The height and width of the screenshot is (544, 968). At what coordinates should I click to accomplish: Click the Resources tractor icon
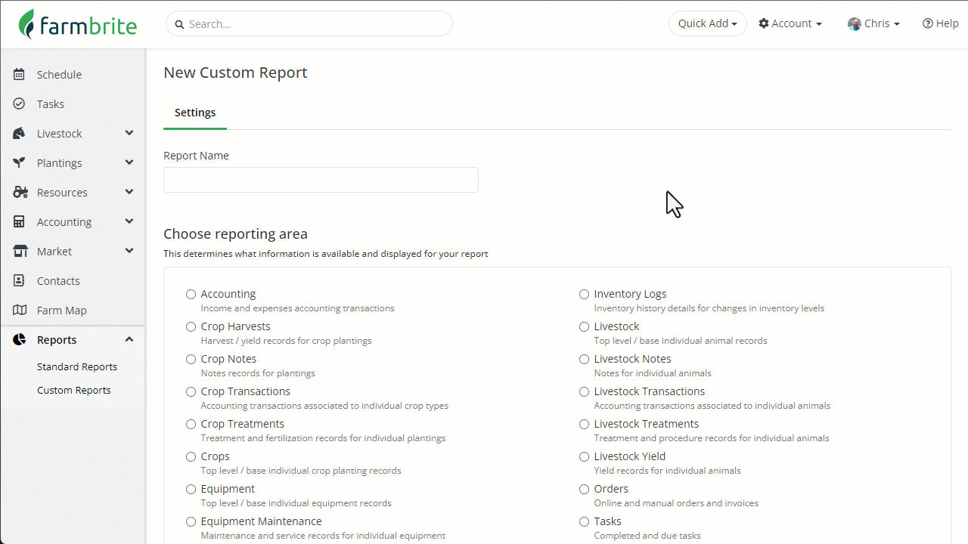tap(20, 192)
